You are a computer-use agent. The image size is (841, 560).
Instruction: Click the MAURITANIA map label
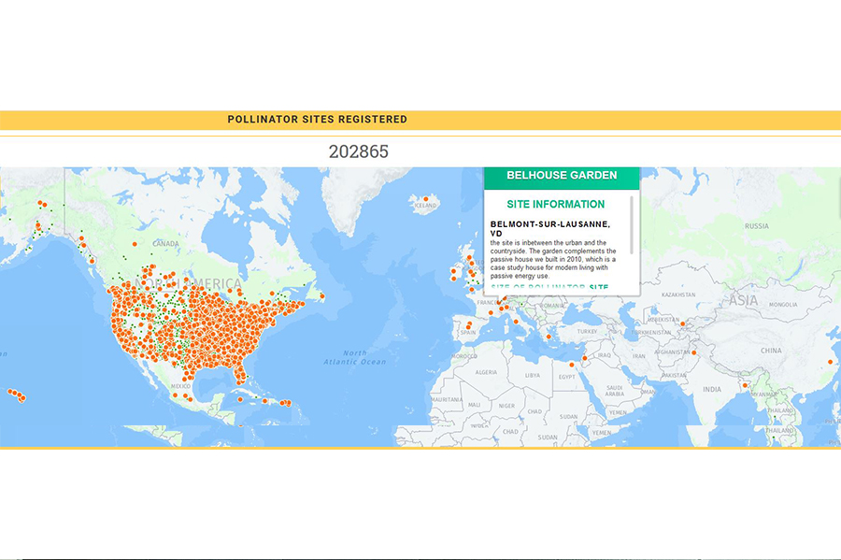(447, 399)
